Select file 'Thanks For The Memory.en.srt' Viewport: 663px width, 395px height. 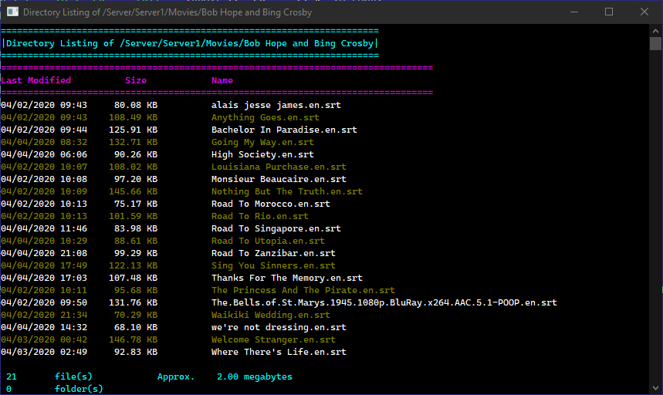[286, 278]
